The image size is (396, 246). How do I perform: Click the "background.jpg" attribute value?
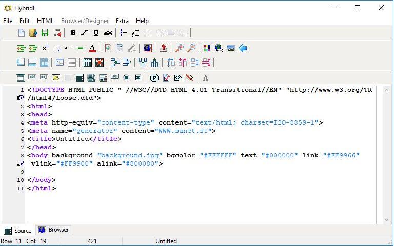130,155
